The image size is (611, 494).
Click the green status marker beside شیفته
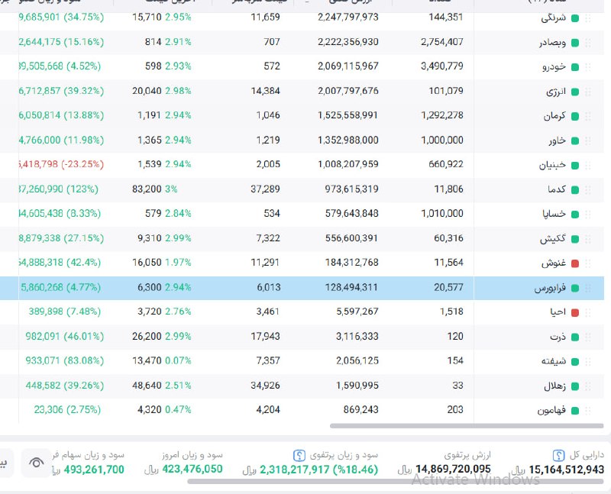point(575,362)
